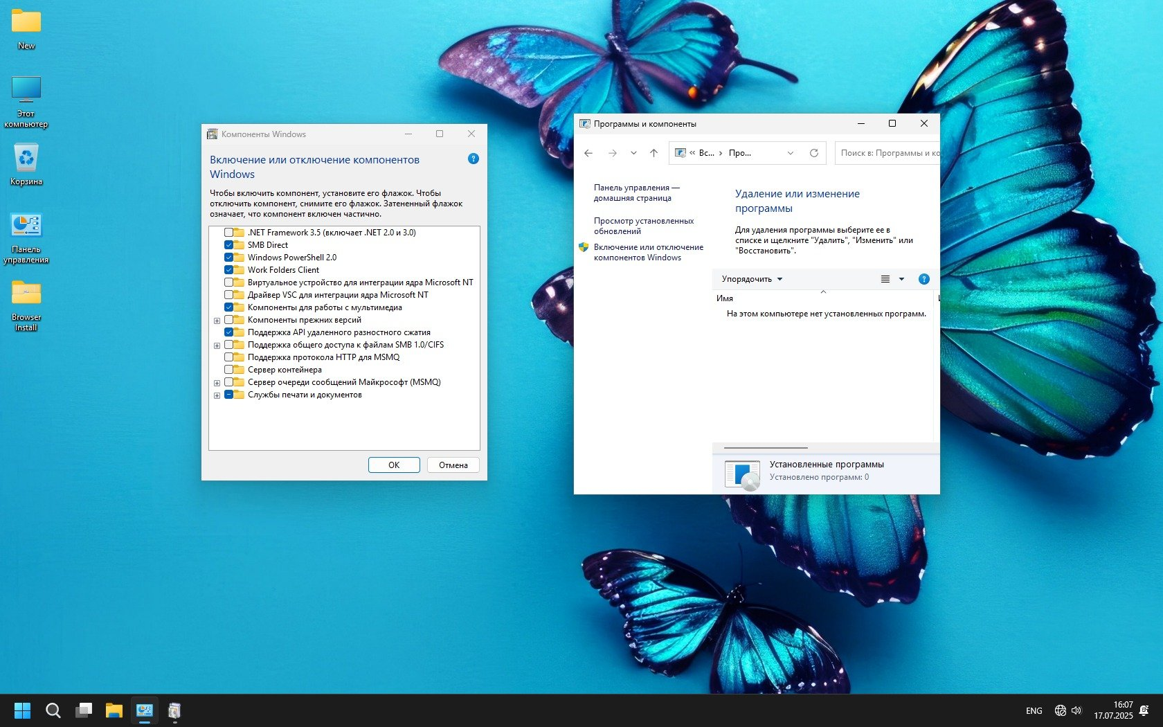Expand the Службы печати и документов node
Image resolution: width=1163 pixels, height=727 pixels.
[x=217, y=395]
